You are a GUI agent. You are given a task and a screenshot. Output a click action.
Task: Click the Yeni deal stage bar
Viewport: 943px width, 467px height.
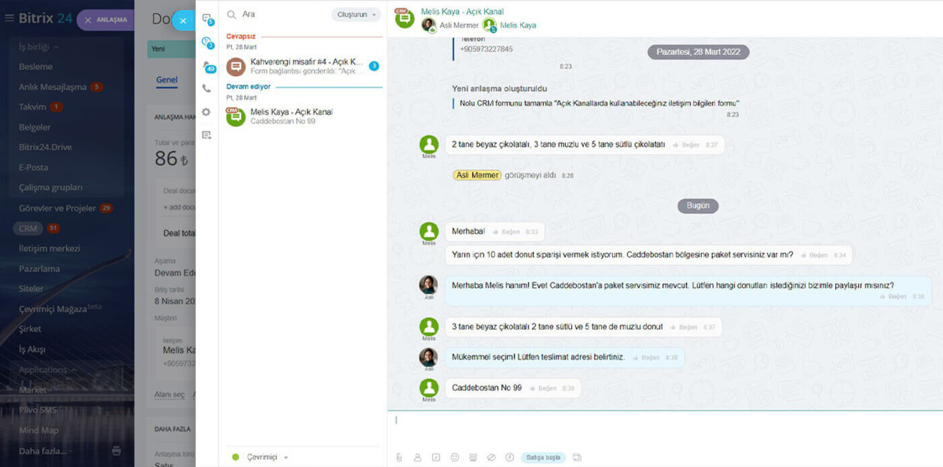pyautogui.click(x=171, y=48)
